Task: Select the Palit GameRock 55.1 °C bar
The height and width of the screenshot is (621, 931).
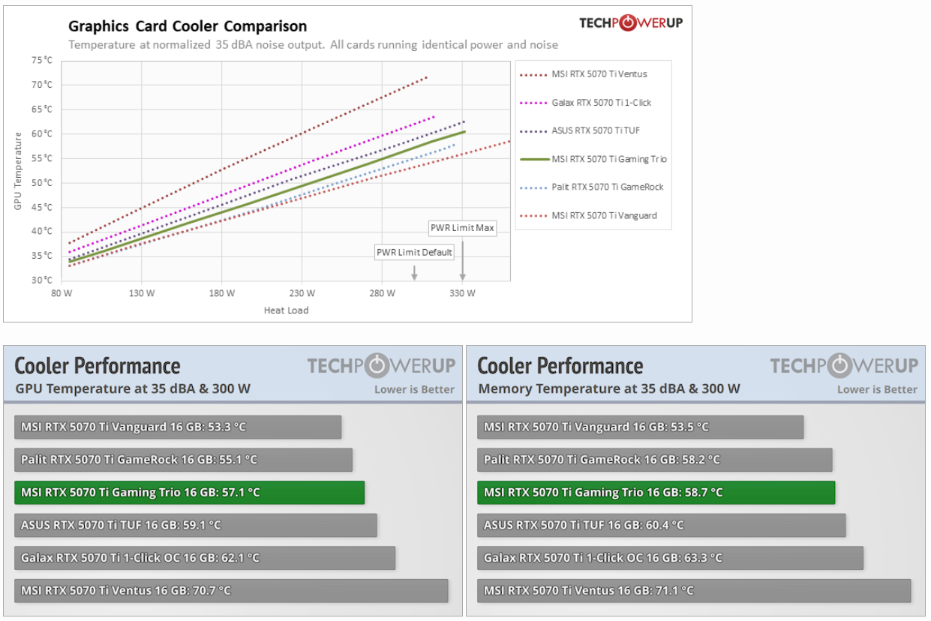Action: [183, 460]
